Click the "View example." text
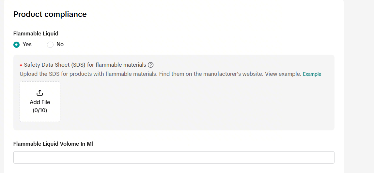This screenshot has width=374, height=173. coord(283,74)
